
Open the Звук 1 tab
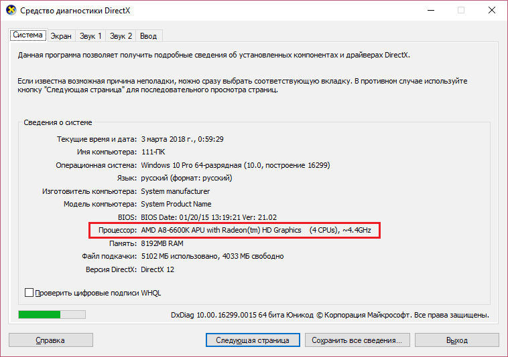pos(90,36)
